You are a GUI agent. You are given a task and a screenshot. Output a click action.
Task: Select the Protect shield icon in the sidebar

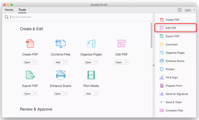162,69
